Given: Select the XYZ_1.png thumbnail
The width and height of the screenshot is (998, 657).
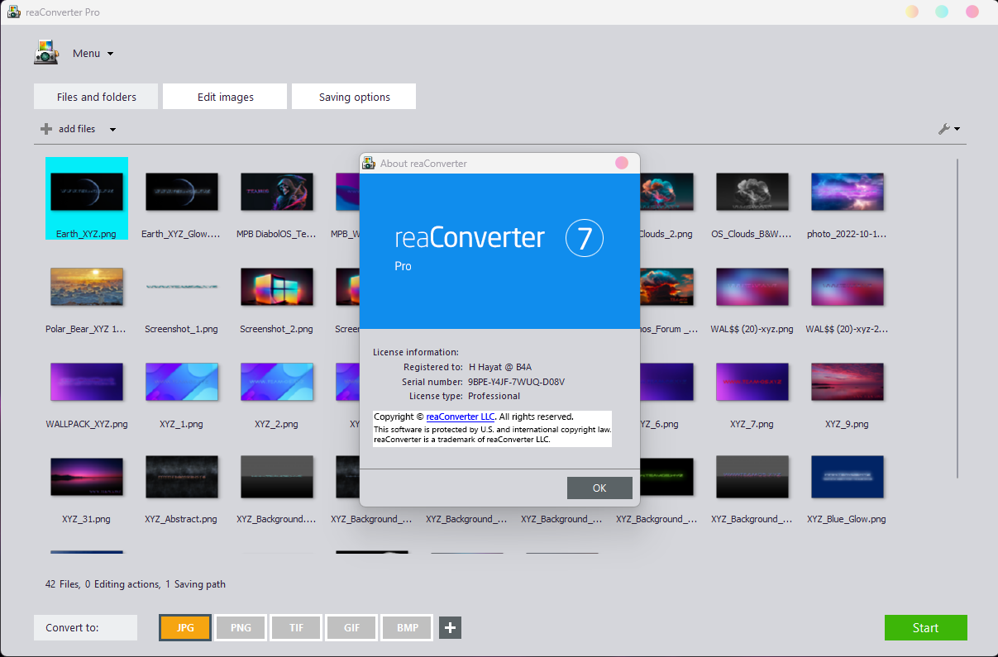Looking at the screenshot, I should coord(182,382).
